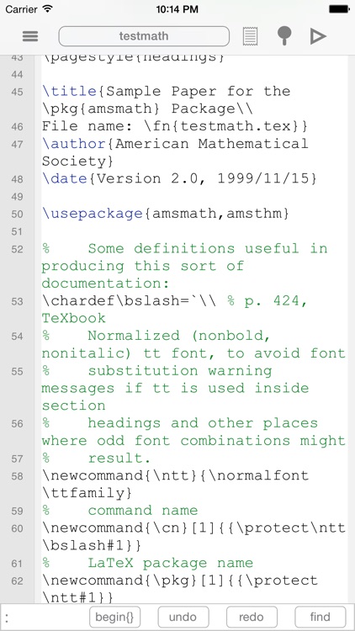This screenshot has width=355, height=631.
Task: Tap the colon key in bottom bar
Action: click(8, 618)
